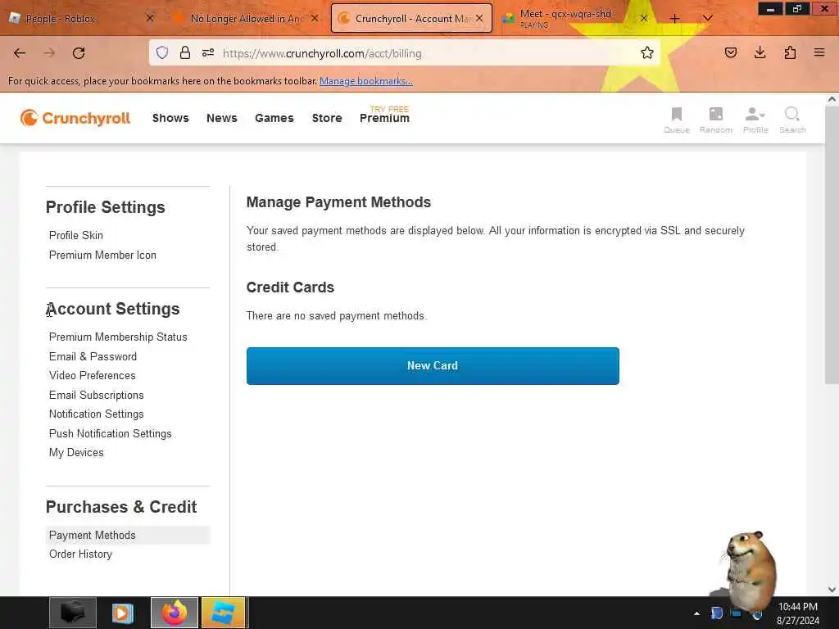Click the Crunchyroll logo
Screen dimensions: 839x629
click(x=75, y=118)
